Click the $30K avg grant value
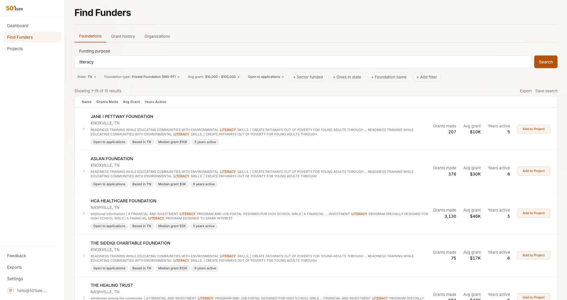The height and width of the screenshot is (300, 567). click(475, 174)
